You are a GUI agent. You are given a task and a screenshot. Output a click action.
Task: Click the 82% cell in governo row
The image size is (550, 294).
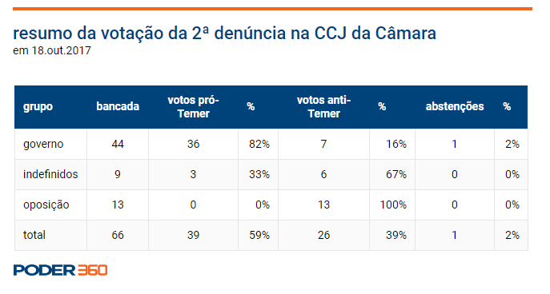pyautogui.click(x=259, y=144)
